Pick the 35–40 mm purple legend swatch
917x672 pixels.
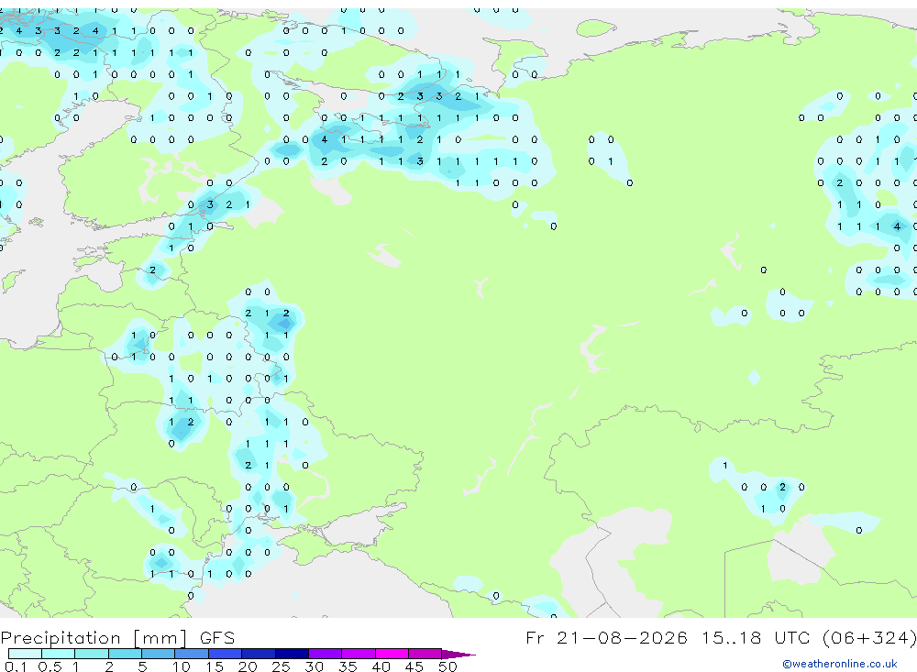(358, 654)
